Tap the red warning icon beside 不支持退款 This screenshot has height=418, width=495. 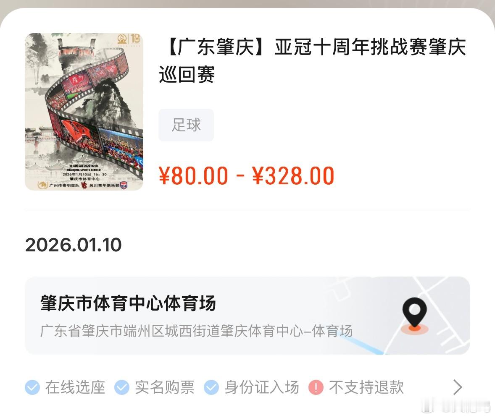316,387
